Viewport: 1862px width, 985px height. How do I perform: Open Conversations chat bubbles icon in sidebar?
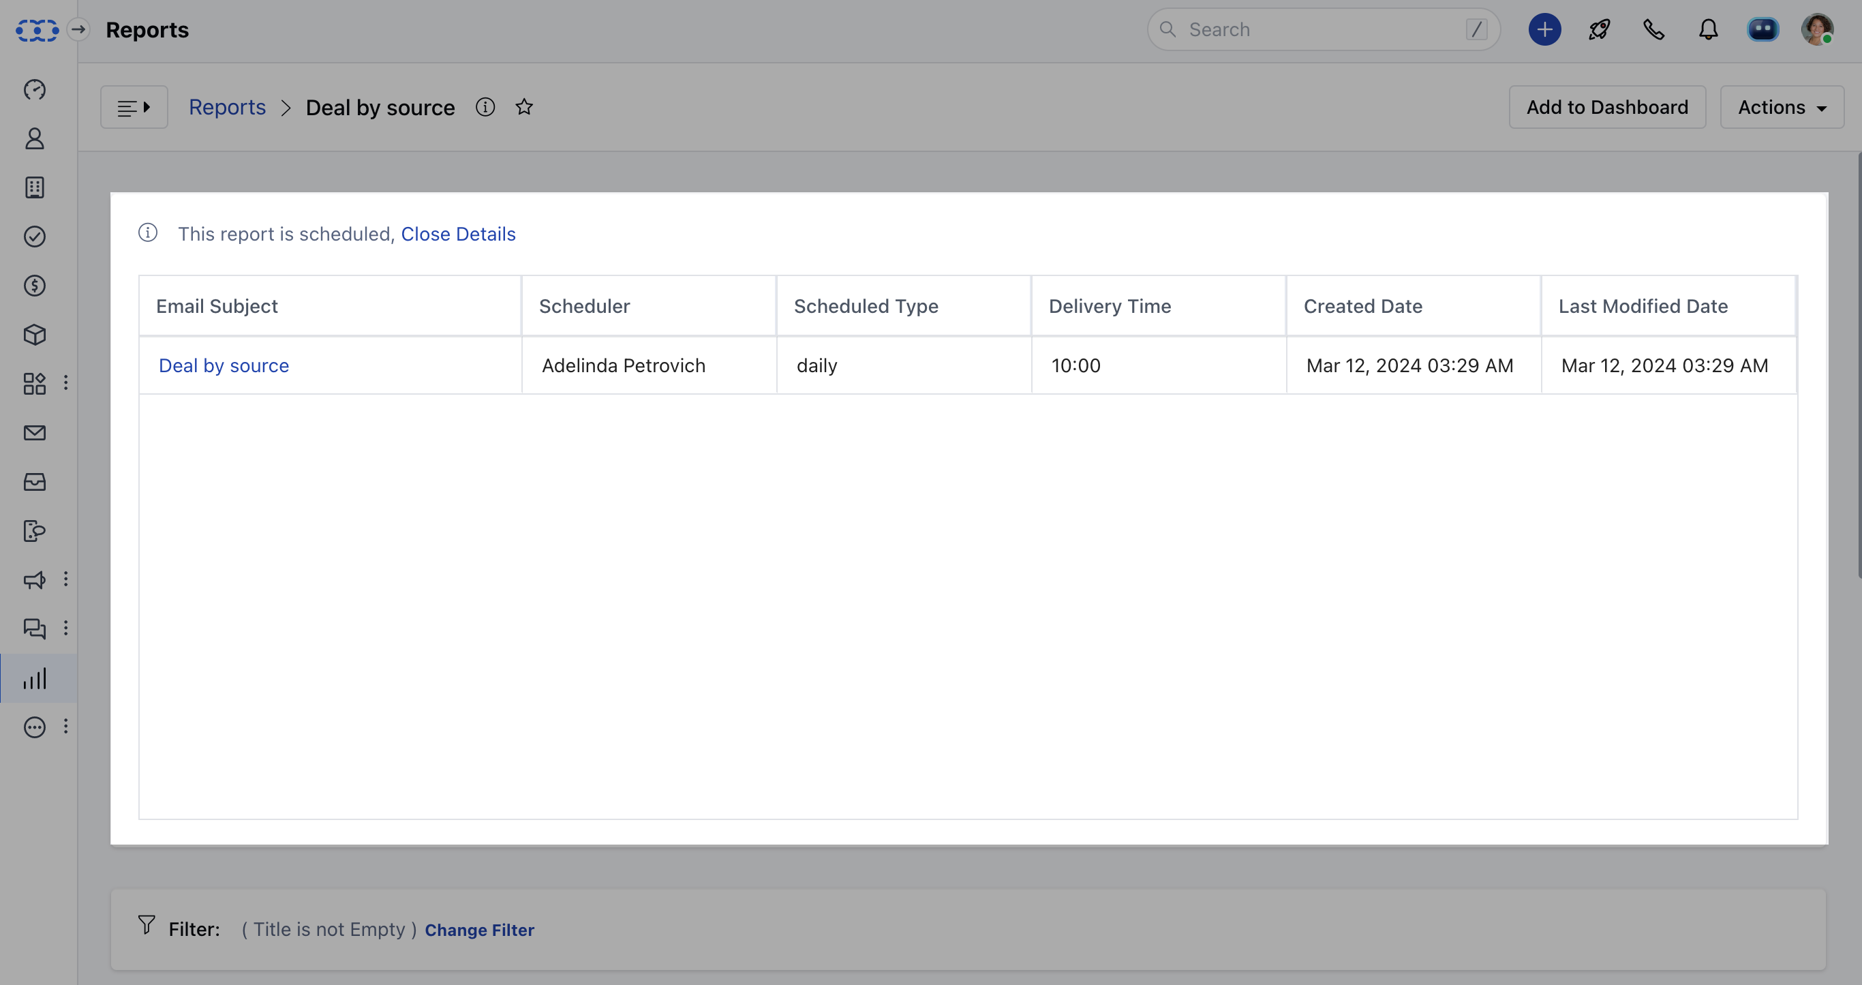(35, 628)
